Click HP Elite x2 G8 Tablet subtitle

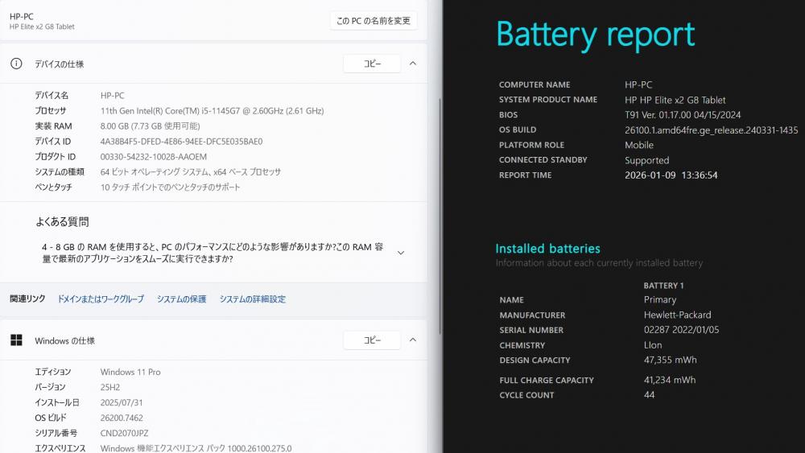[42, 27]
